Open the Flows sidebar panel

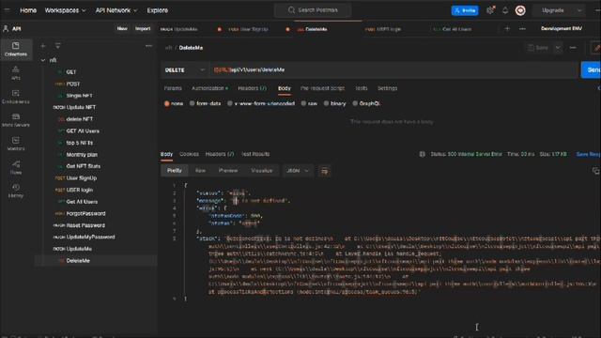[16, 167]
